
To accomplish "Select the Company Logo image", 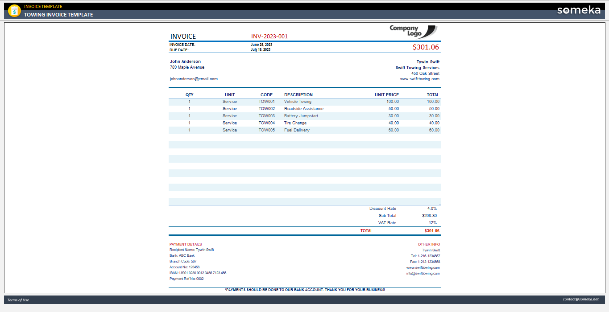I will 414,32.
